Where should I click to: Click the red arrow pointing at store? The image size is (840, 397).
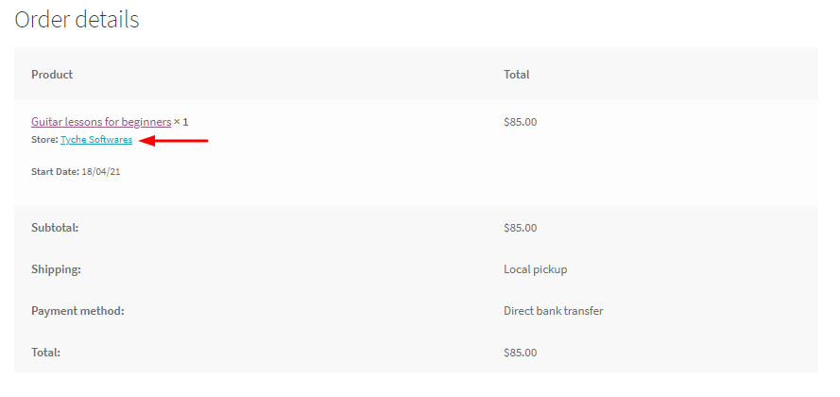(x=173, y=141)
